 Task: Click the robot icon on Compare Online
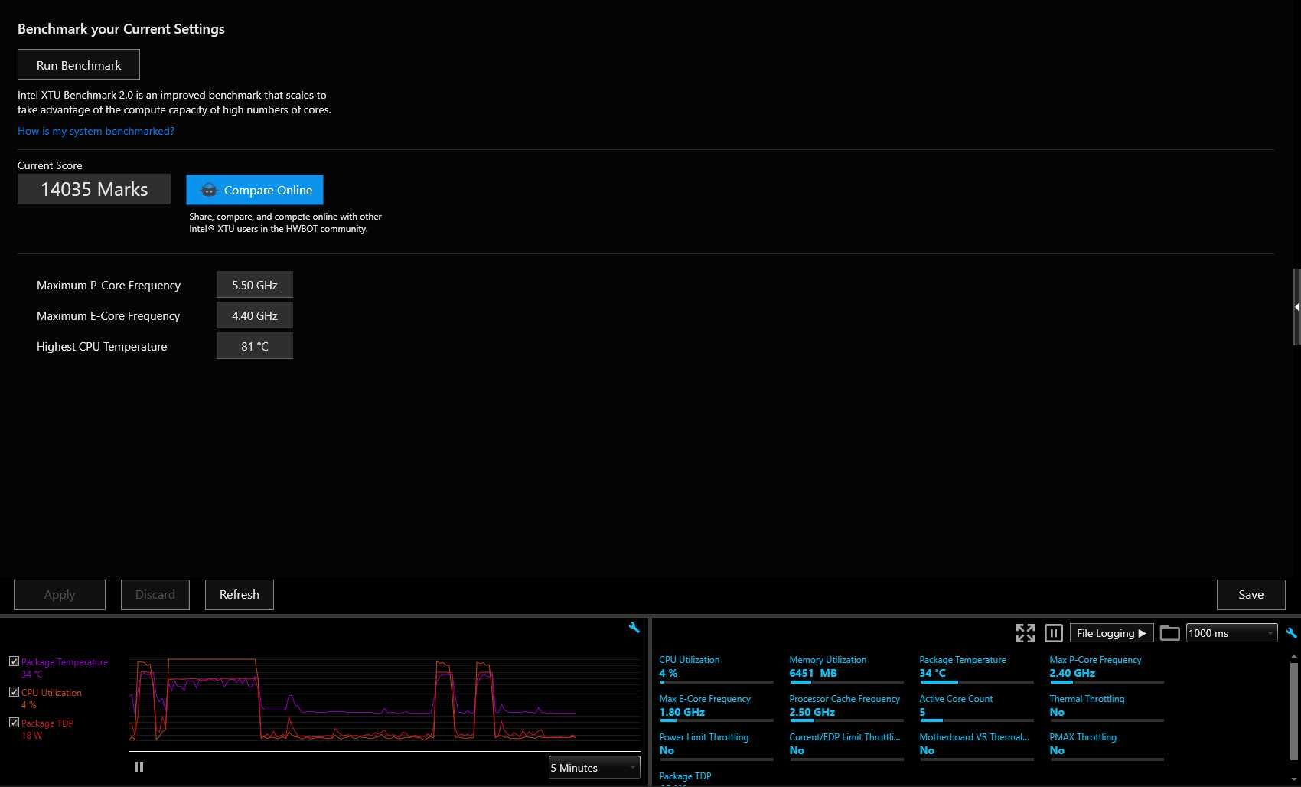click(209, 190)
